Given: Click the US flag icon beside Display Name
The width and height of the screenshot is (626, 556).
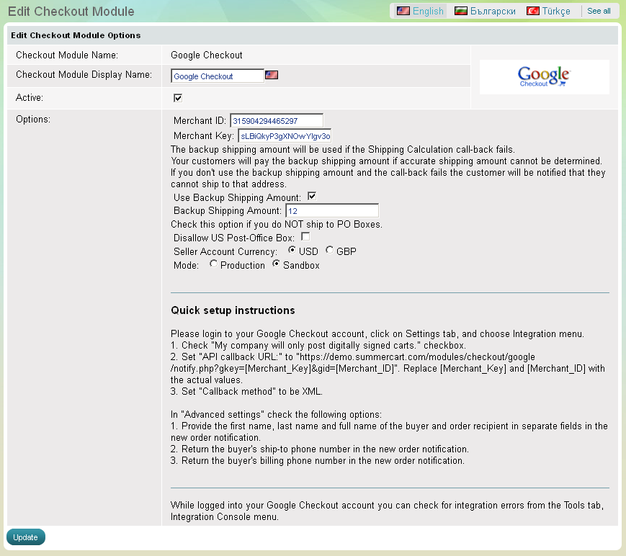Looking at the screenshot, I should pos(272,75).
